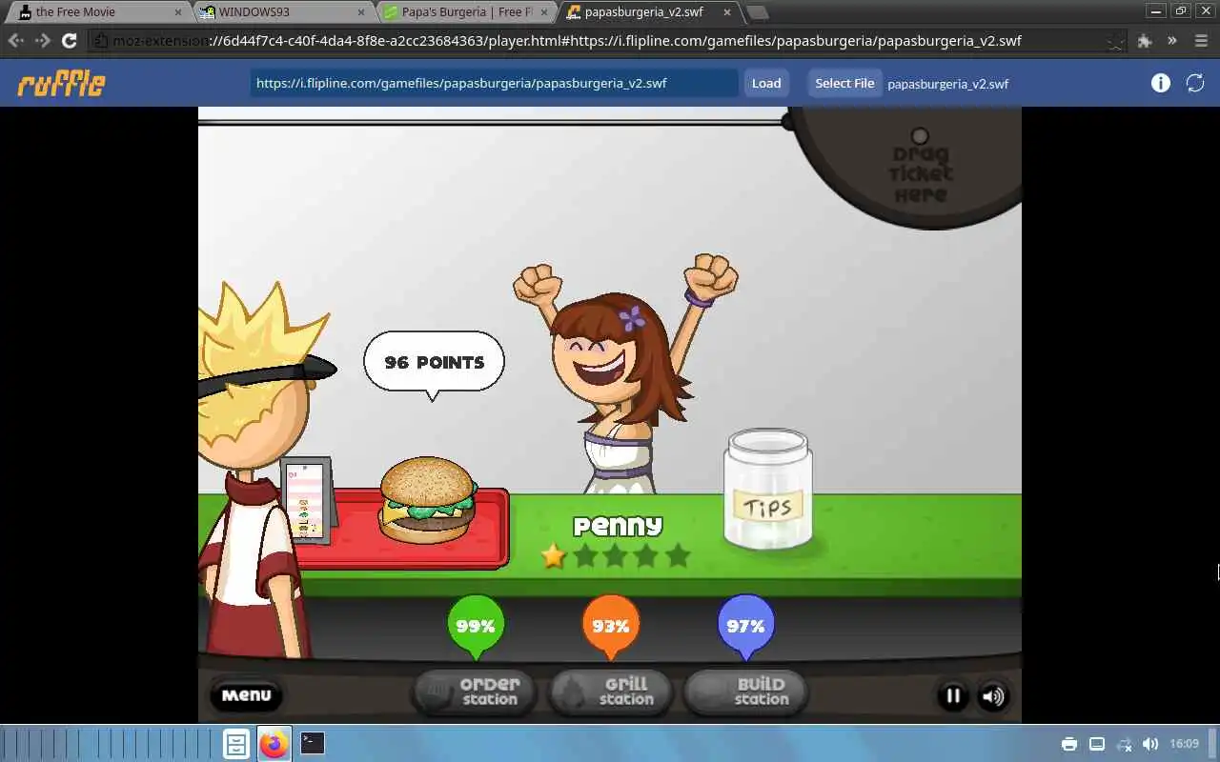Close the WINDOWS93 tab
The width and height of the screenshot is (1220, 762).
(361, 12)
